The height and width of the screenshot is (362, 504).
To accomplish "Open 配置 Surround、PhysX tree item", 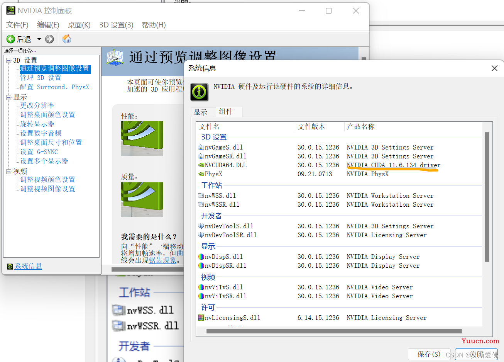I will 54,87.
